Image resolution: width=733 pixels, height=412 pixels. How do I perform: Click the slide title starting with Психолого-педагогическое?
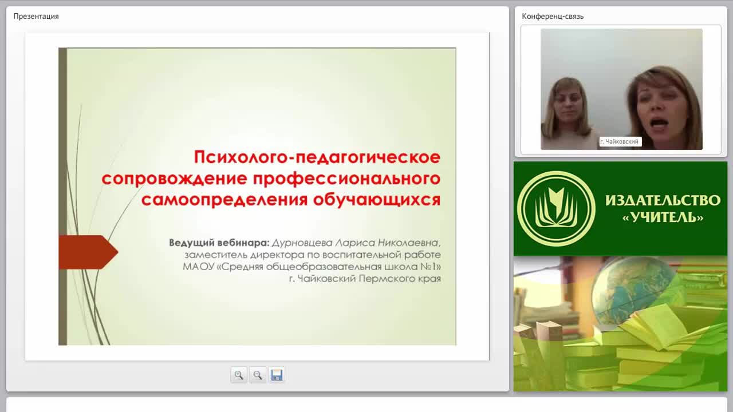(271, 178)
